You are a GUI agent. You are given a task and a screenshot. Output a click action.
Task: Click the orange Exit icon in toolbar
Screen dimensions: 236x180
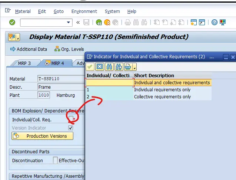tap(107, 23)
